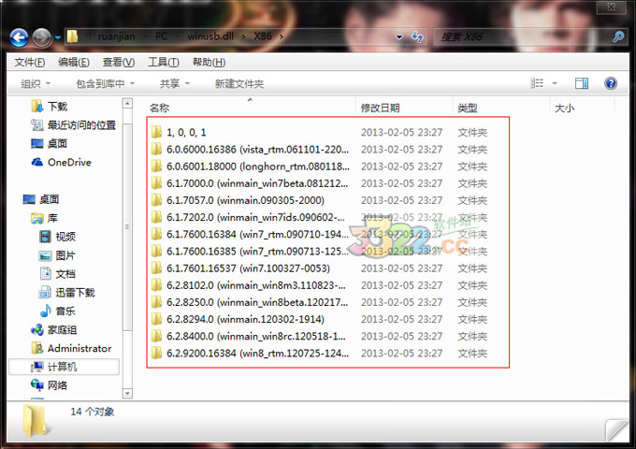Select the 文档 library
The image size is (636, 449).
click(x=57, y=274)
